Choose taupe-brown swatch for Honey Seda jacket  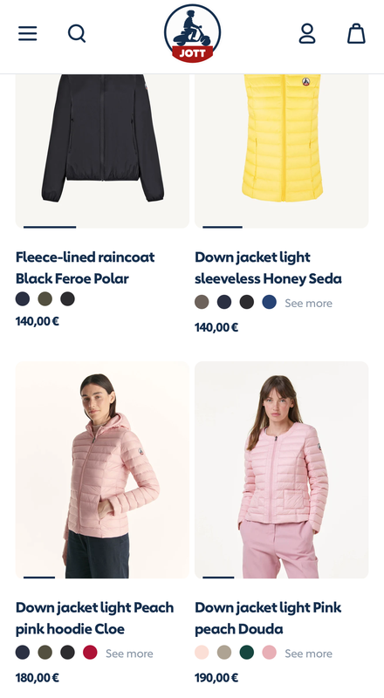202,302
